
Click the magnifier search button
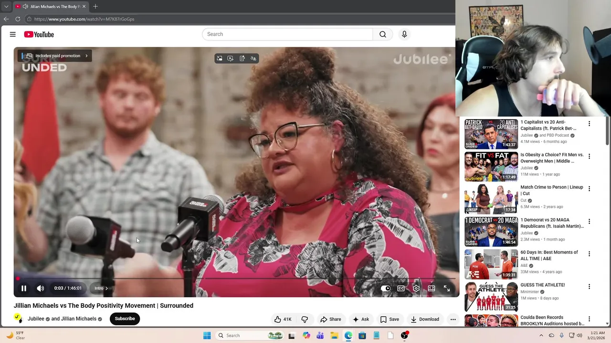(383, 34)
